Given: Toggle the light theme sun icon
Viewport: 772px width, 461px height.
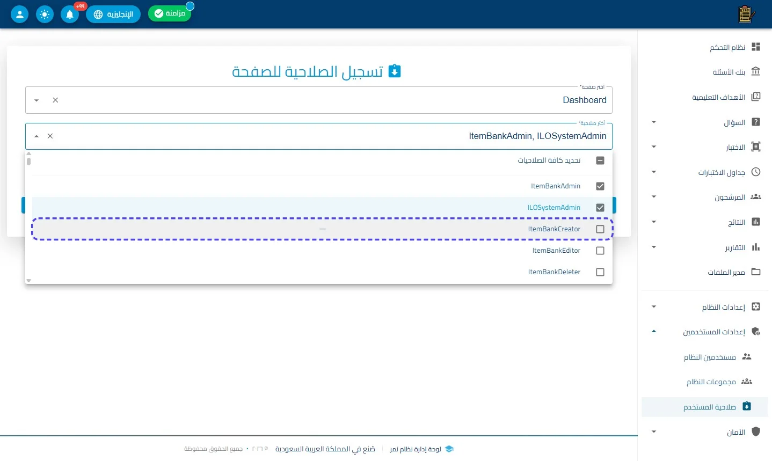Looking at the screenshot, I should coord(45,14).
